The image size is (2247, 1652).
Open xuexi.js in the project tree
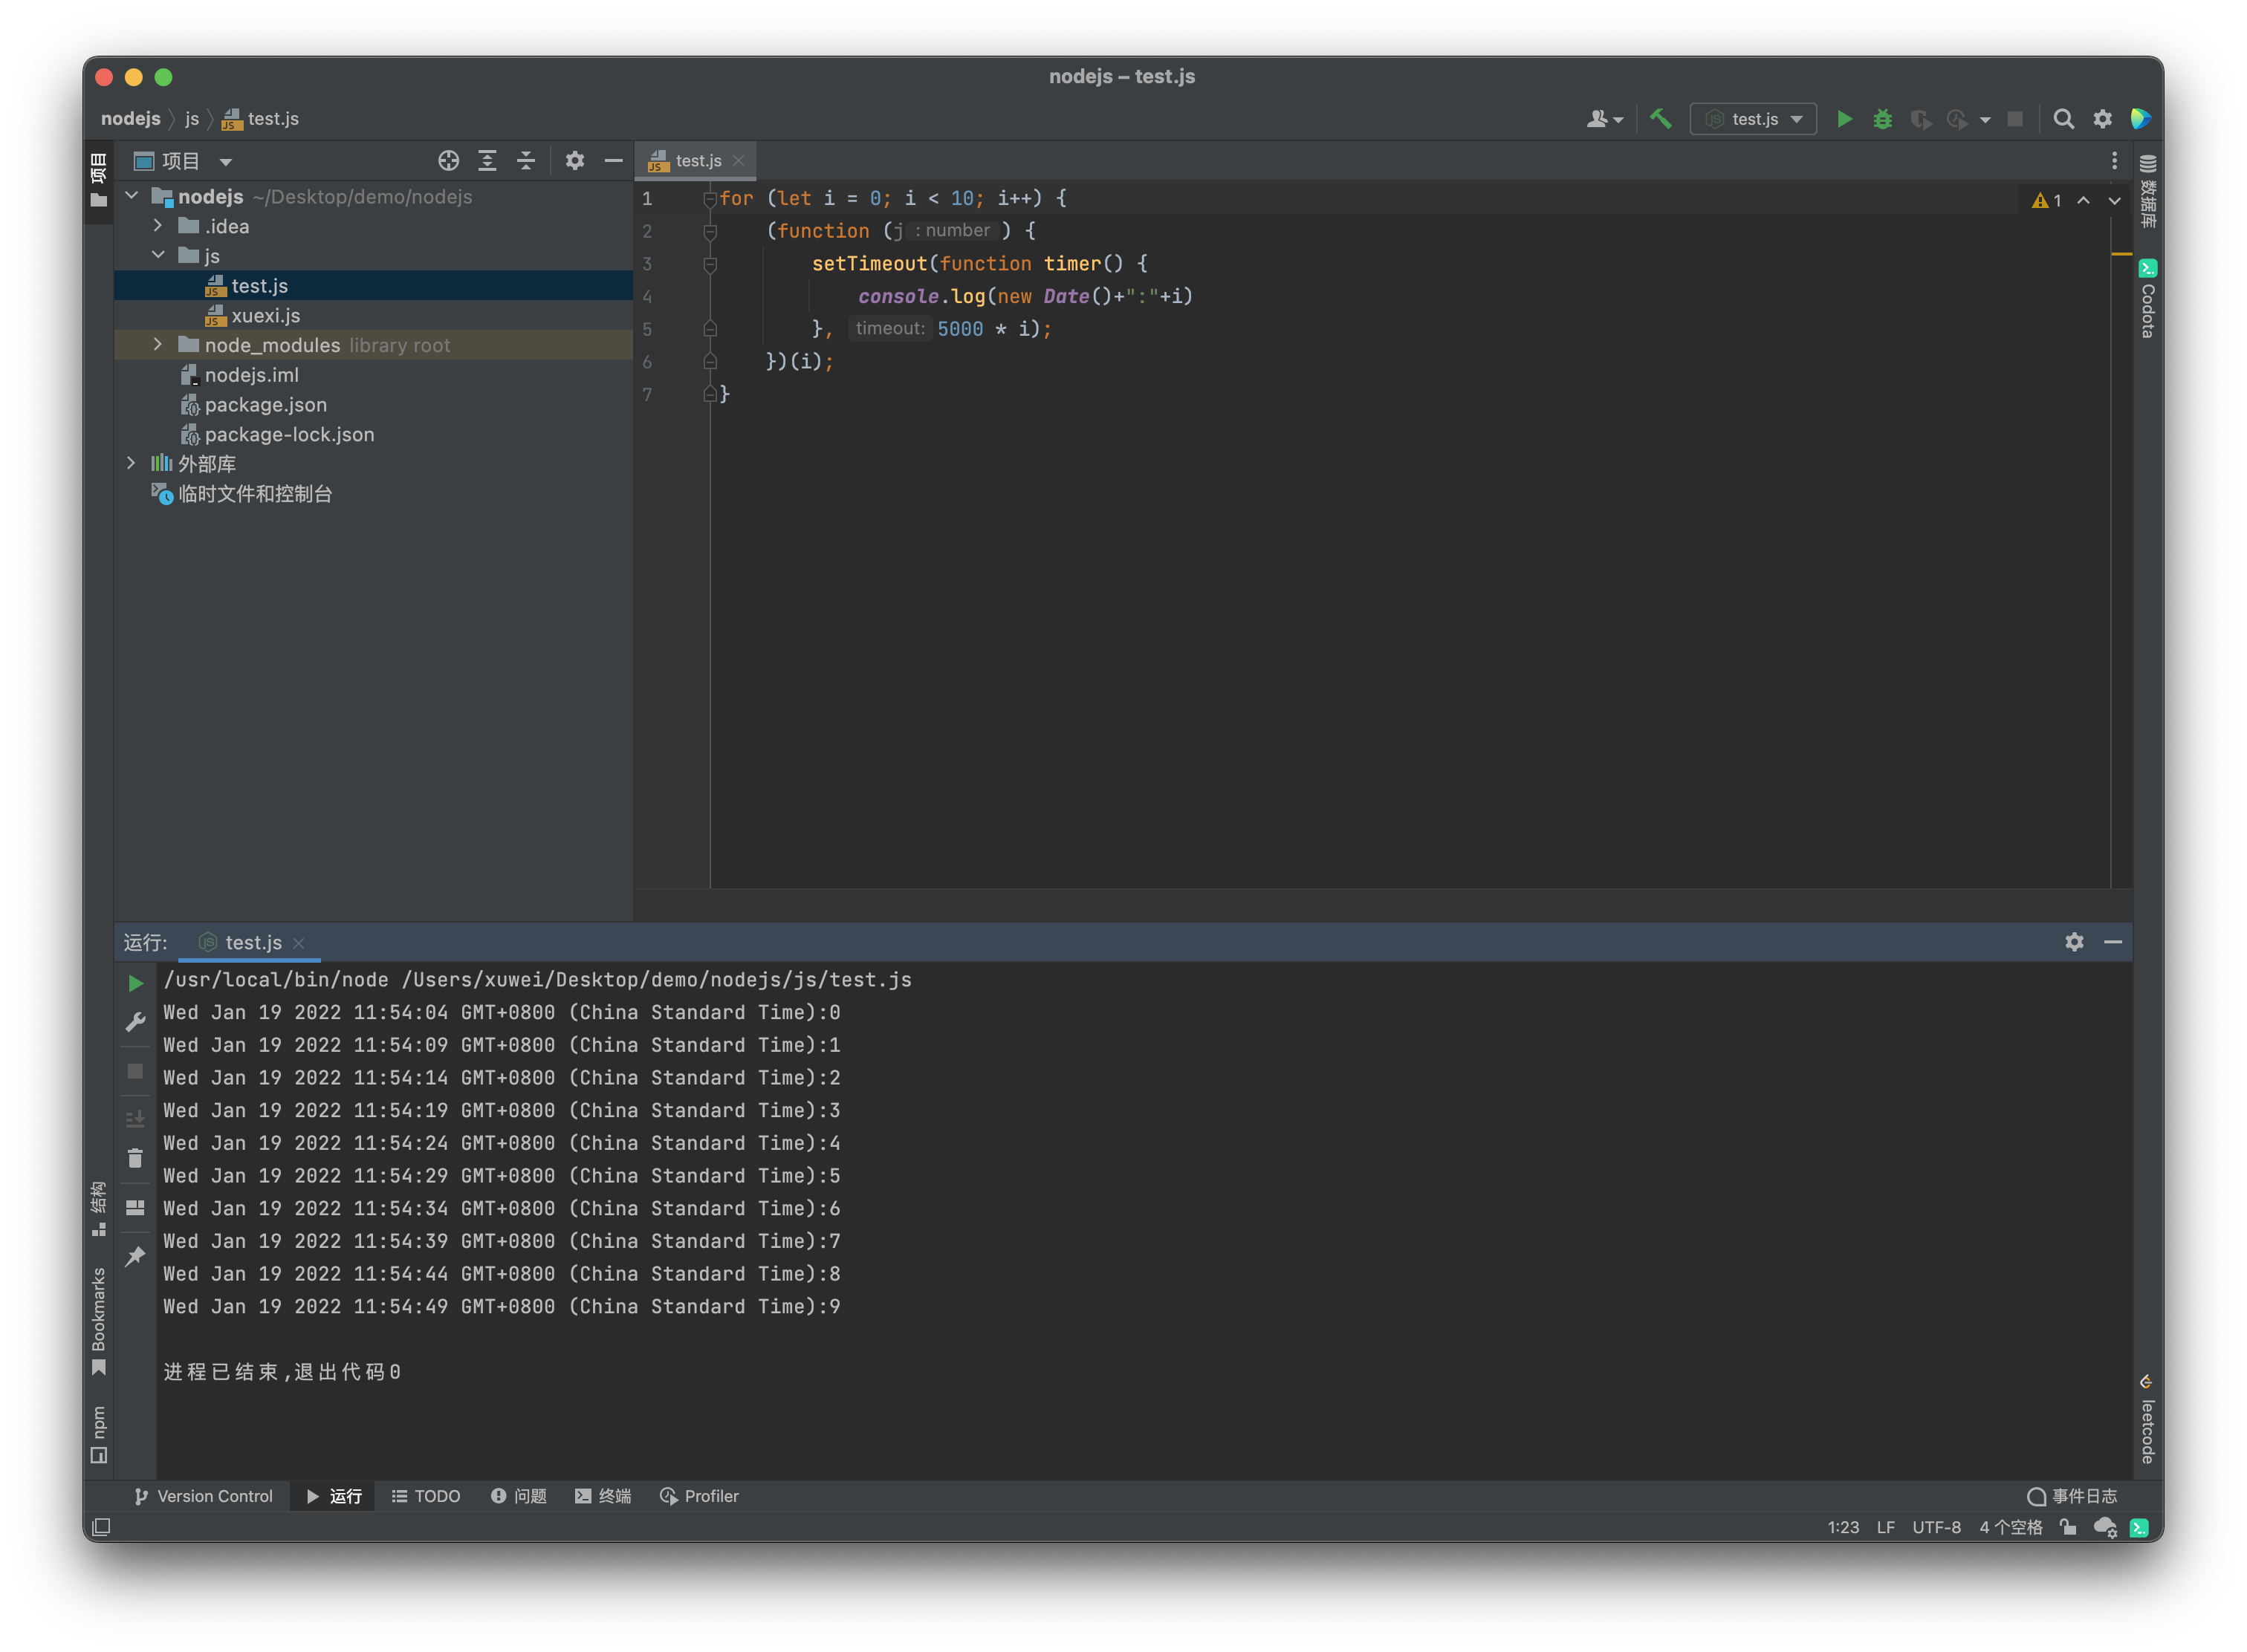click(x=265, y=316)
